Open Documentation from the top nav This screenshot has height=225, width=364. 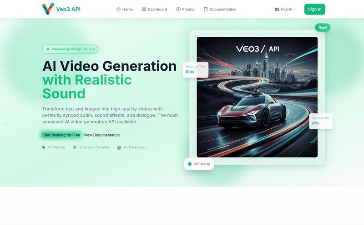[220, 9]
